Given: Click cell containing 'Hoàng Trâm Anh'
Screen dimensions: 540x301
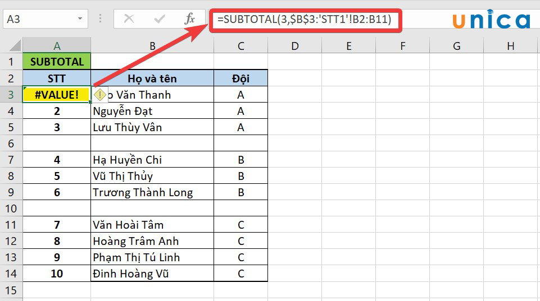Looking at the screenshot, I should 152,241.
